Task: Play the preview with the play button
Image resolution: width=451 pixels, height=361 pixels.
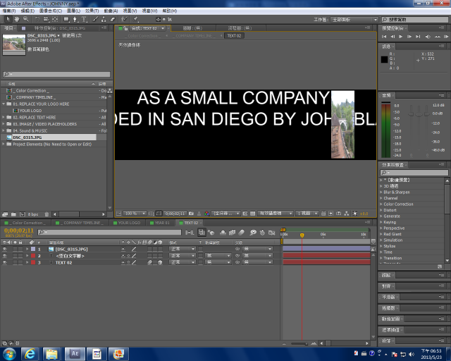Action: point(401,37)
